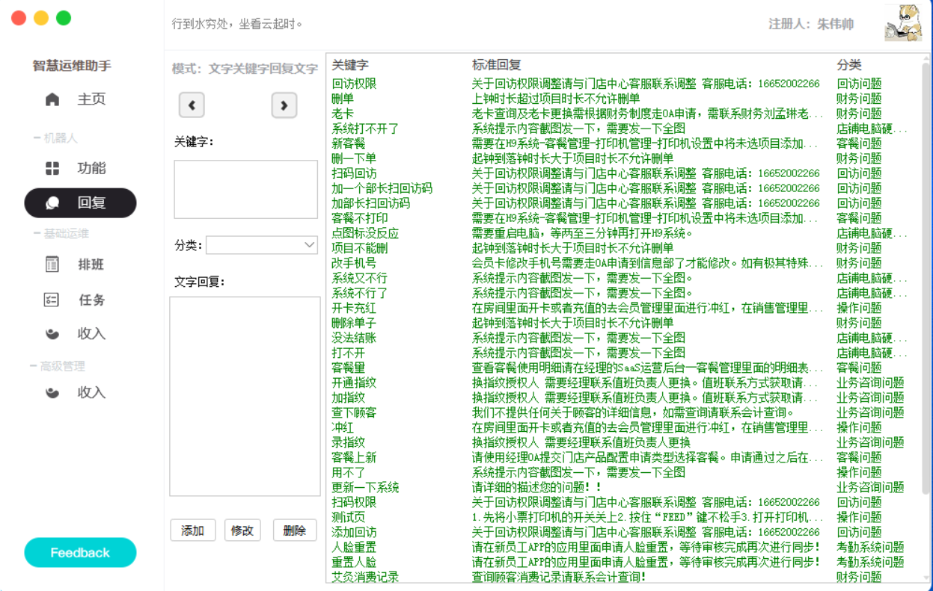Focus the 关键字 text input box
This screenshot has width=933, height=591.
[x=245, y=189]
